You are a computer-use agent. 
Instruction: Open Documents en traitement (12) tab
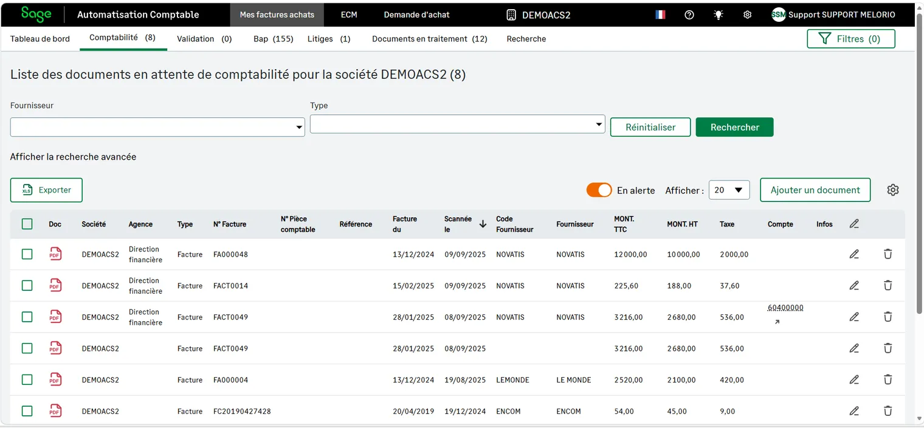pyautogui.click(x=430, y=39)
